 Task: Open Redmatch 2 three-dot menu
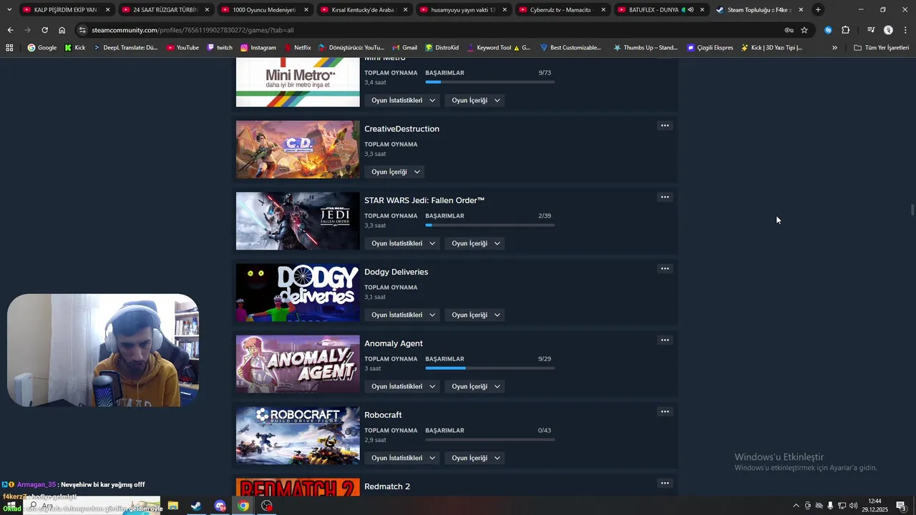[665, 484]
